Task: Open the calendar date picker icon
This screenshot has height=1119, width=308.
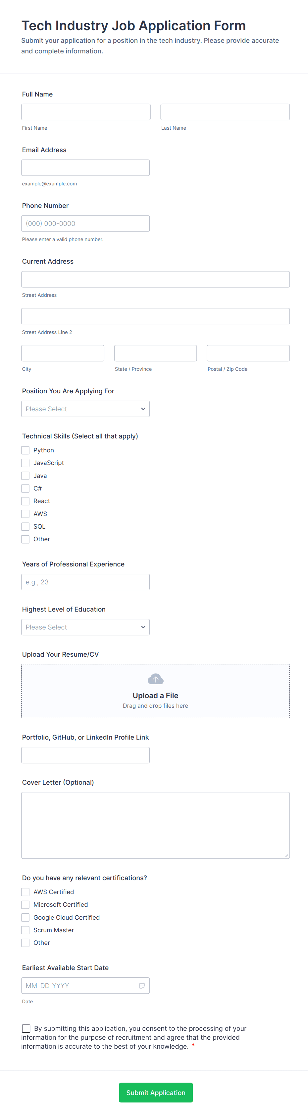Action: (142, 986)
